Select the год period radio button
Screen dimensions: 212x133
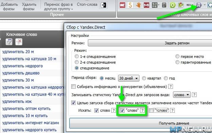tap(166, 78)
